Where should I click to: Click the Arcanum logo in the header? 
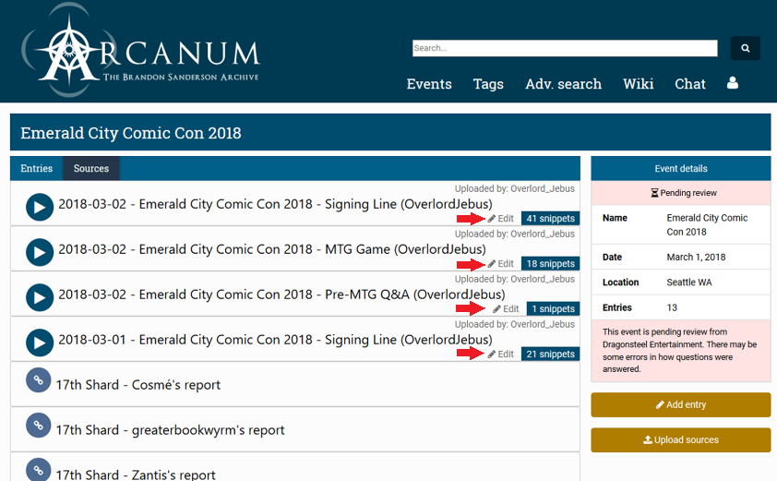coord(140,50)
